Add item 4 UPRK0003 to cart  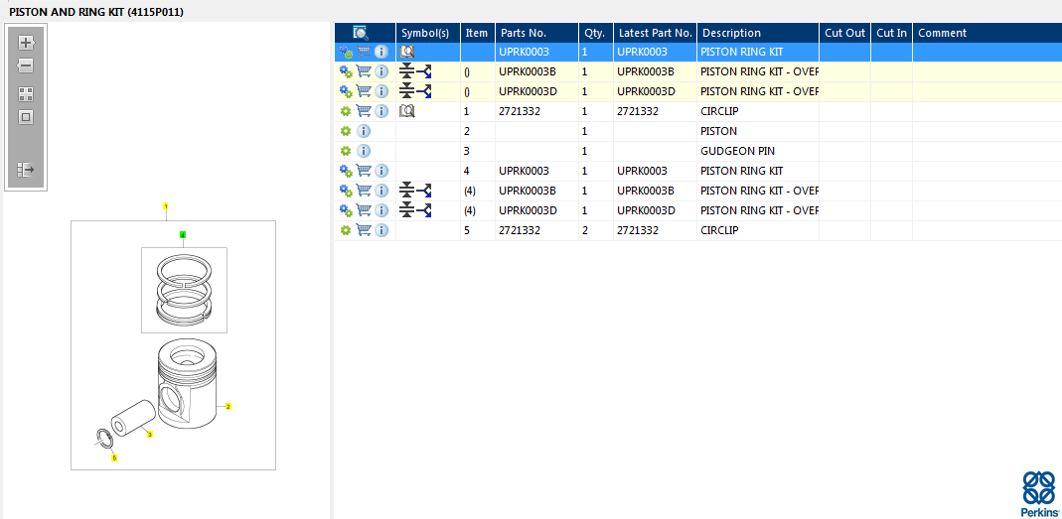coord(364,171)
